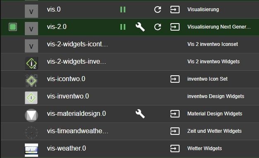Click the vis-timeandweather adapter icon
Screen dimensions: 259x158
click(31, 133)
